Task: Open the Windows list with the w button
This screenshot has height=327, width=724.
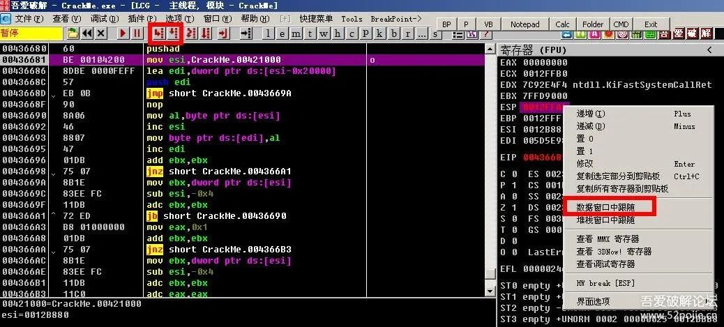Action: (x=324, y=33)
